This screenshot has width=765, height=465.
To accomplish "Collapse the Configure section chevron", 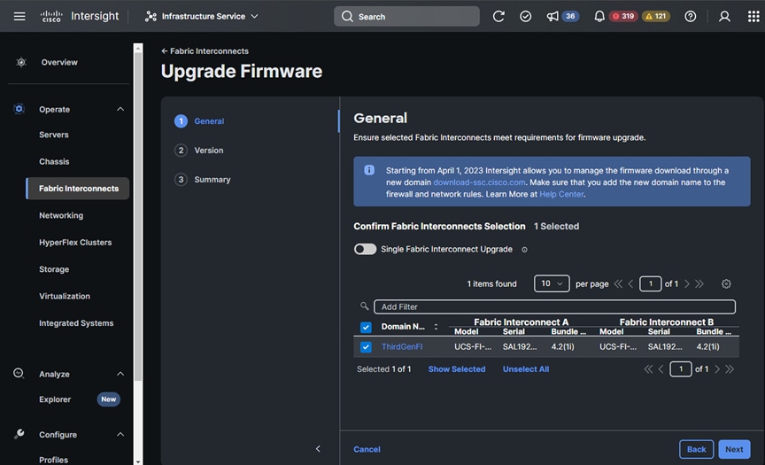I will click(120, 435).
